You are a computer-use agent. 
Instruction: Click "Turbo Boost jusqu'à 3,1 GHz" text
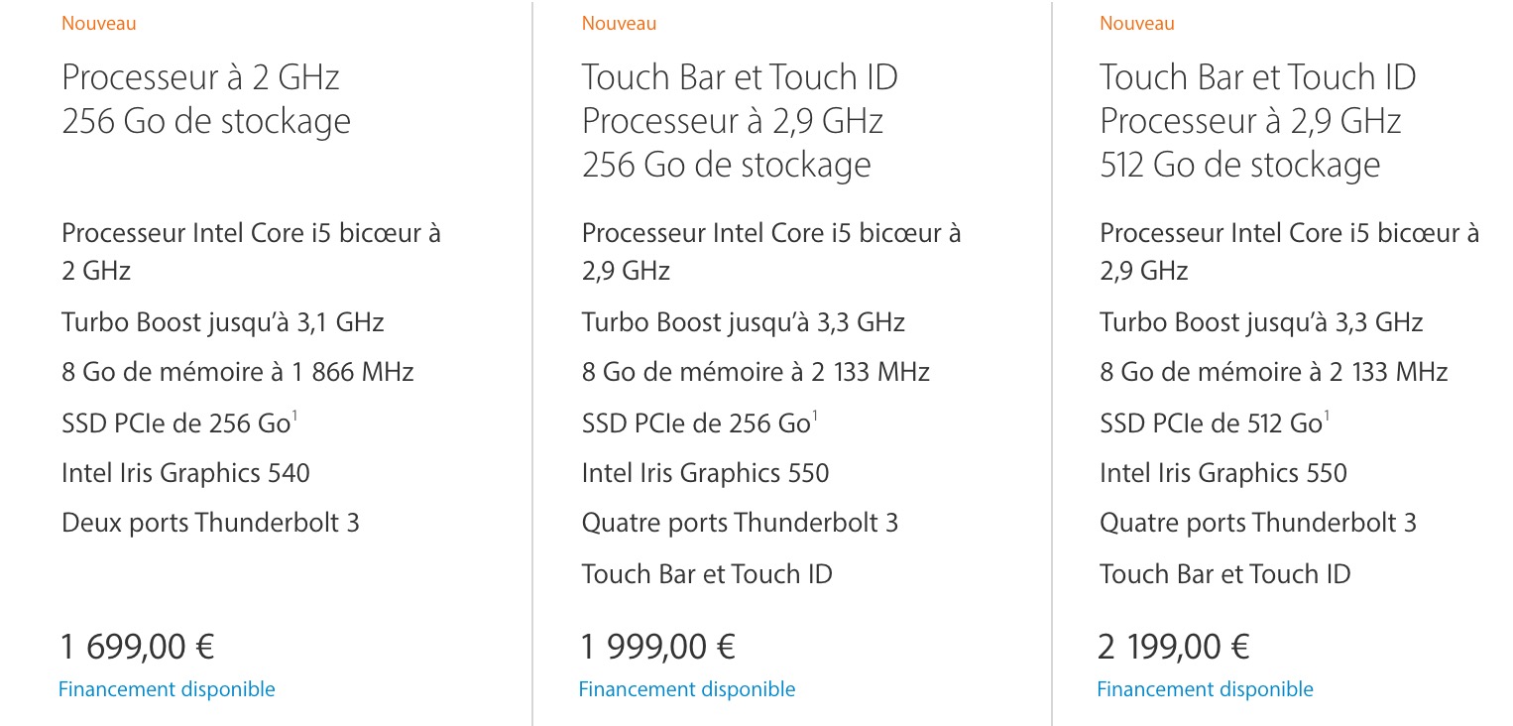222,321
